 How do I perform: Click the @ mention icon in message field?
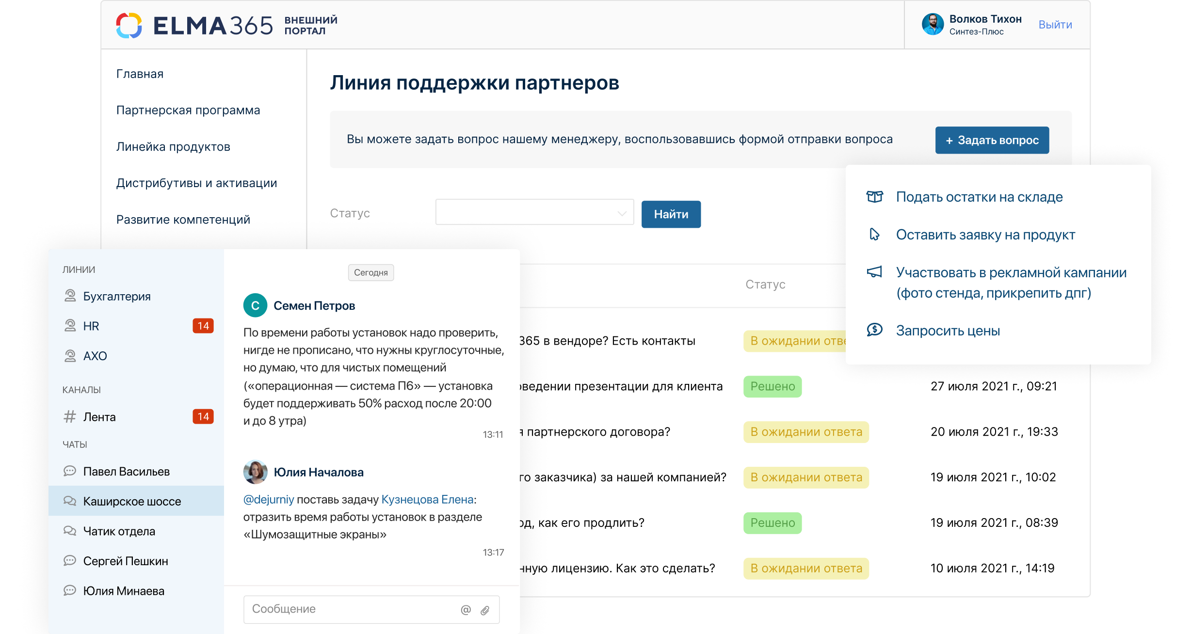click(x=466, y=610)
